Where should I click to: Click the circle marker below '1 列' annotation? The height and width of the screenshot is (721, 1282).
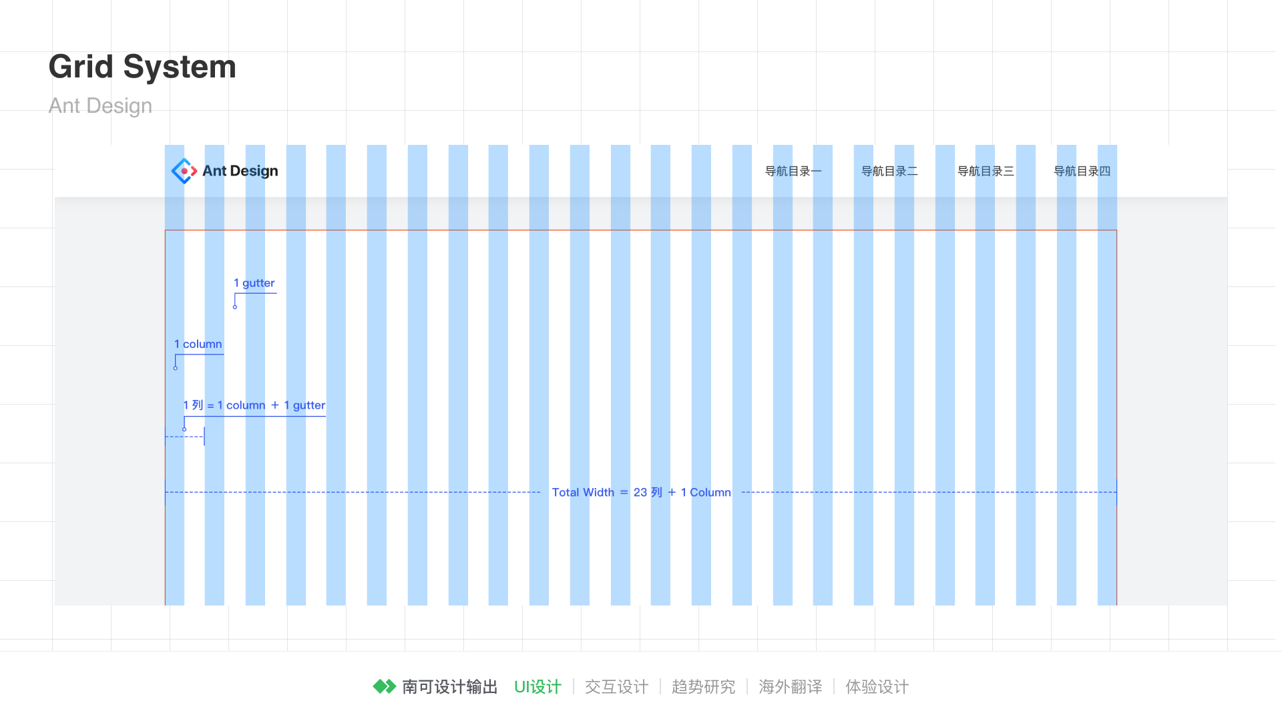coord(184,429)
